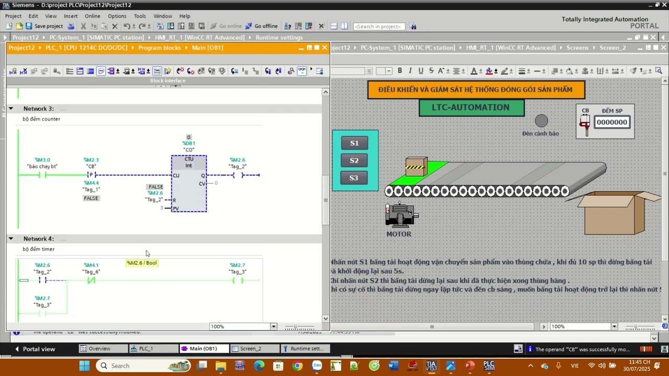
Task: Click the Insert network icon in editor toolbar
Action: pyautogui.click(x=13, y=71)
